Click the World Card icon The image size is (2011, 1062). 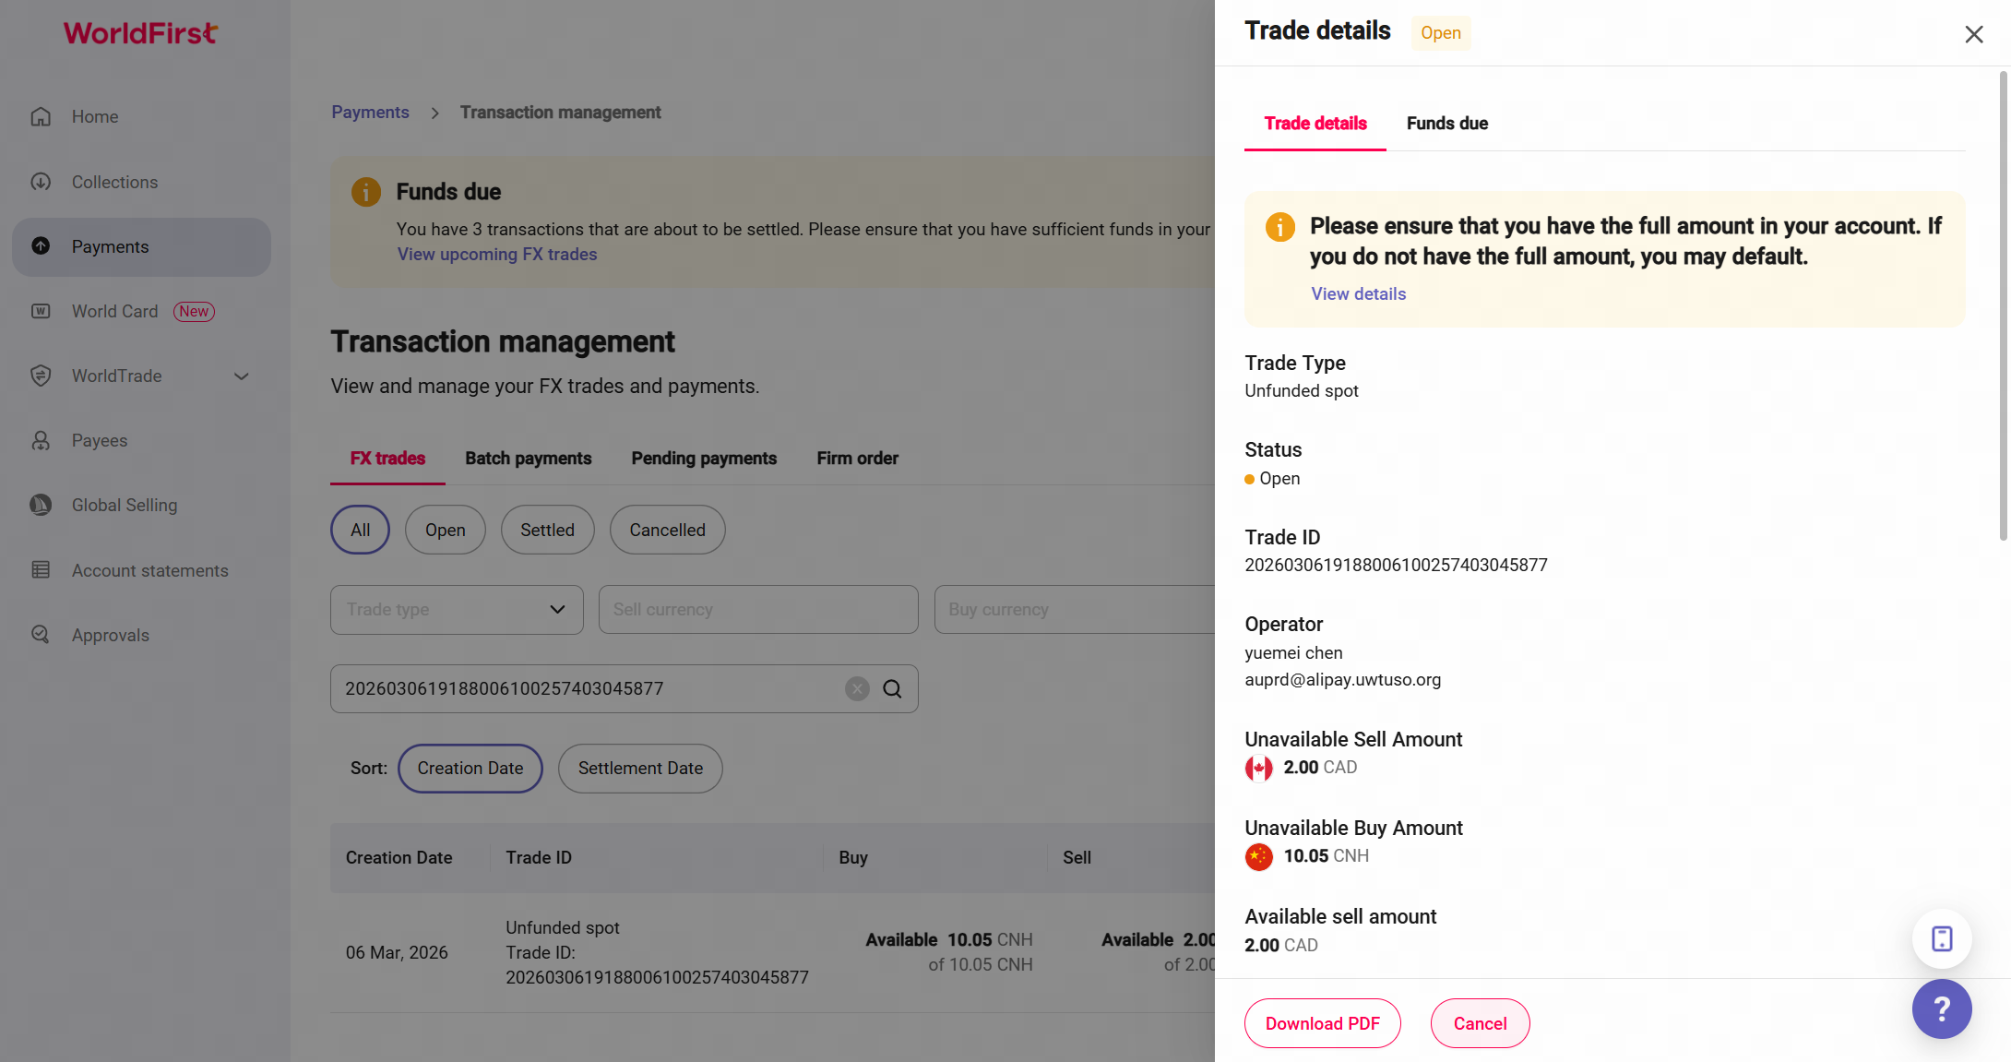click(x=41, y=311)
